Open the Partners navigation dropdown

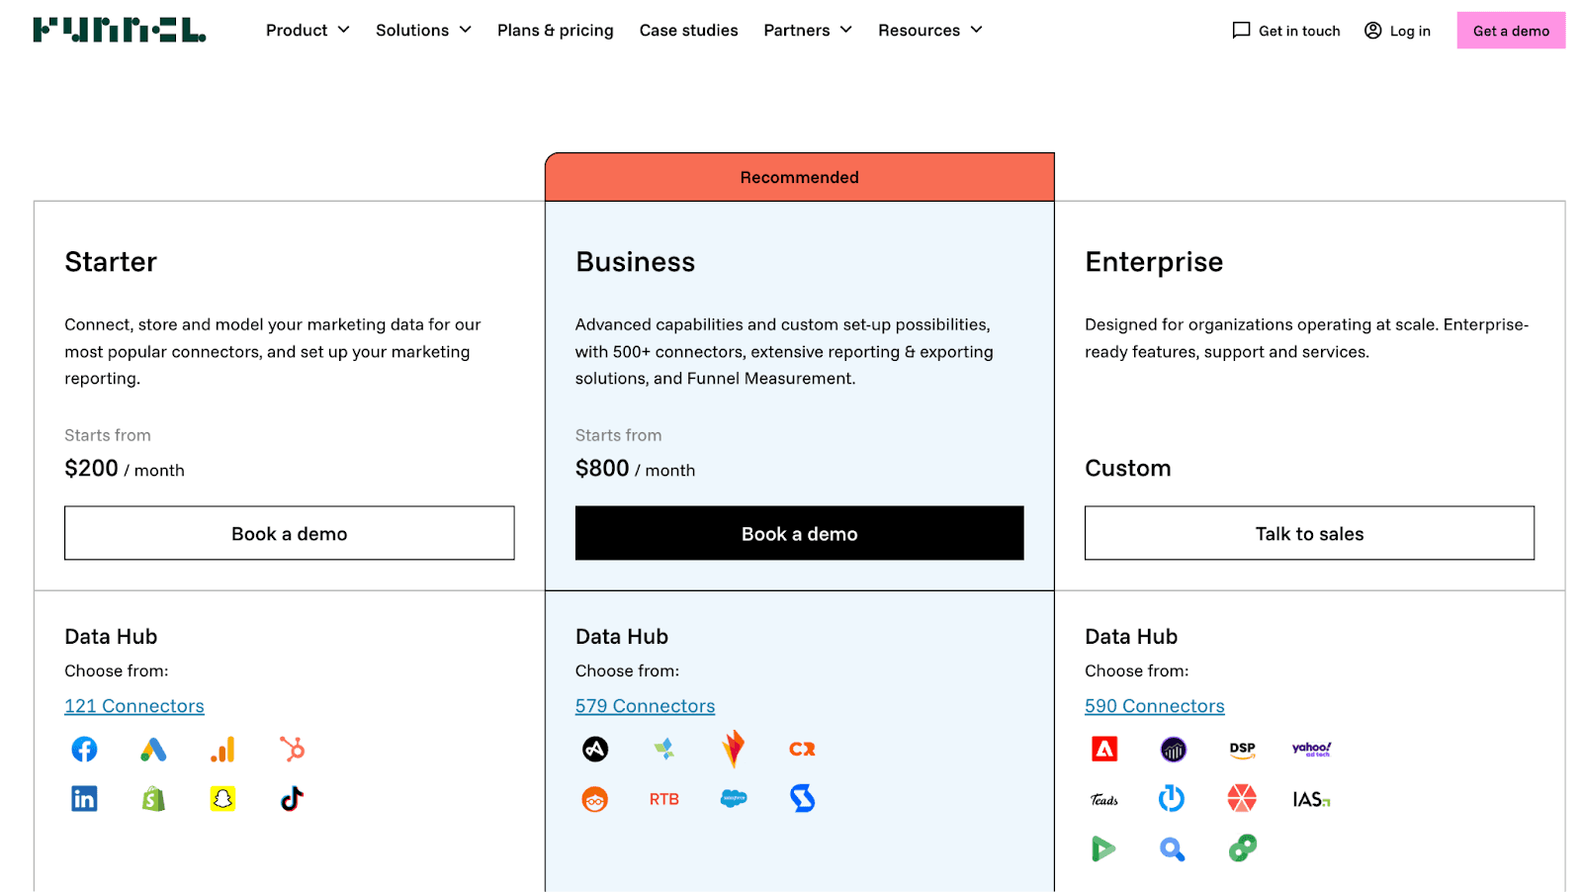click(x=807, y=31)
